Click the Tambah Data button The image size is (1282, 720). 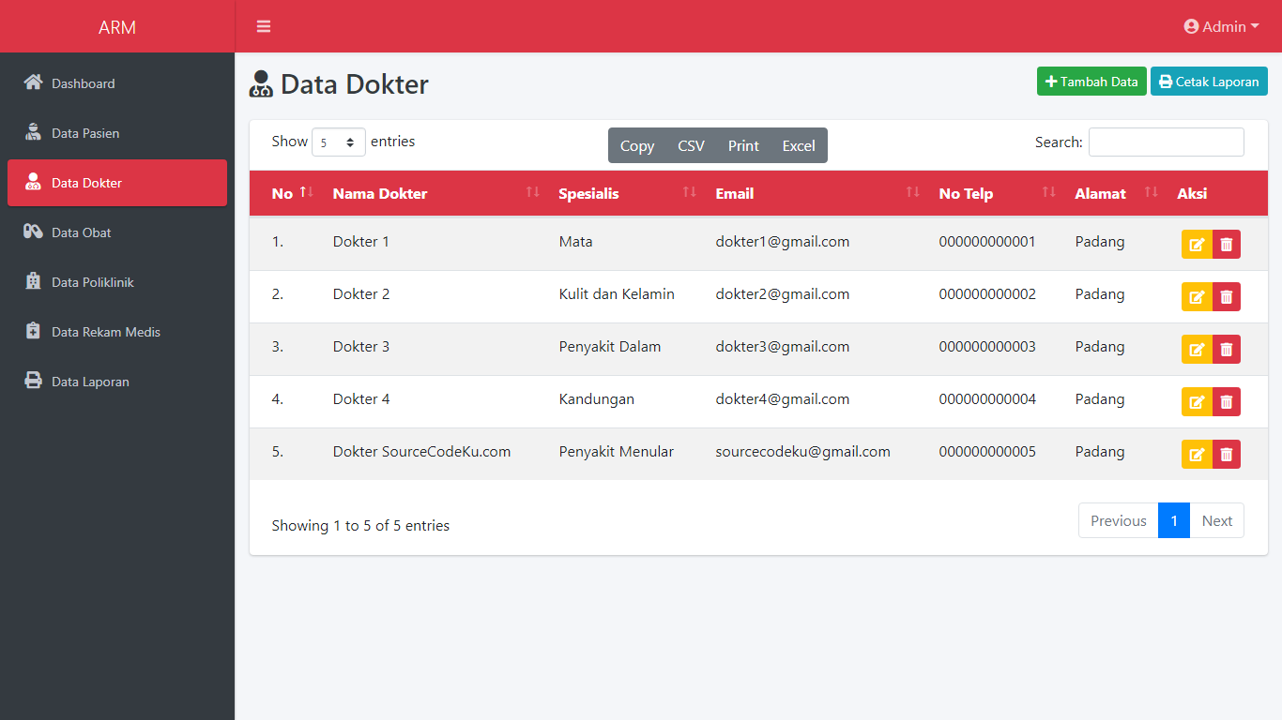click(1091, 82)
